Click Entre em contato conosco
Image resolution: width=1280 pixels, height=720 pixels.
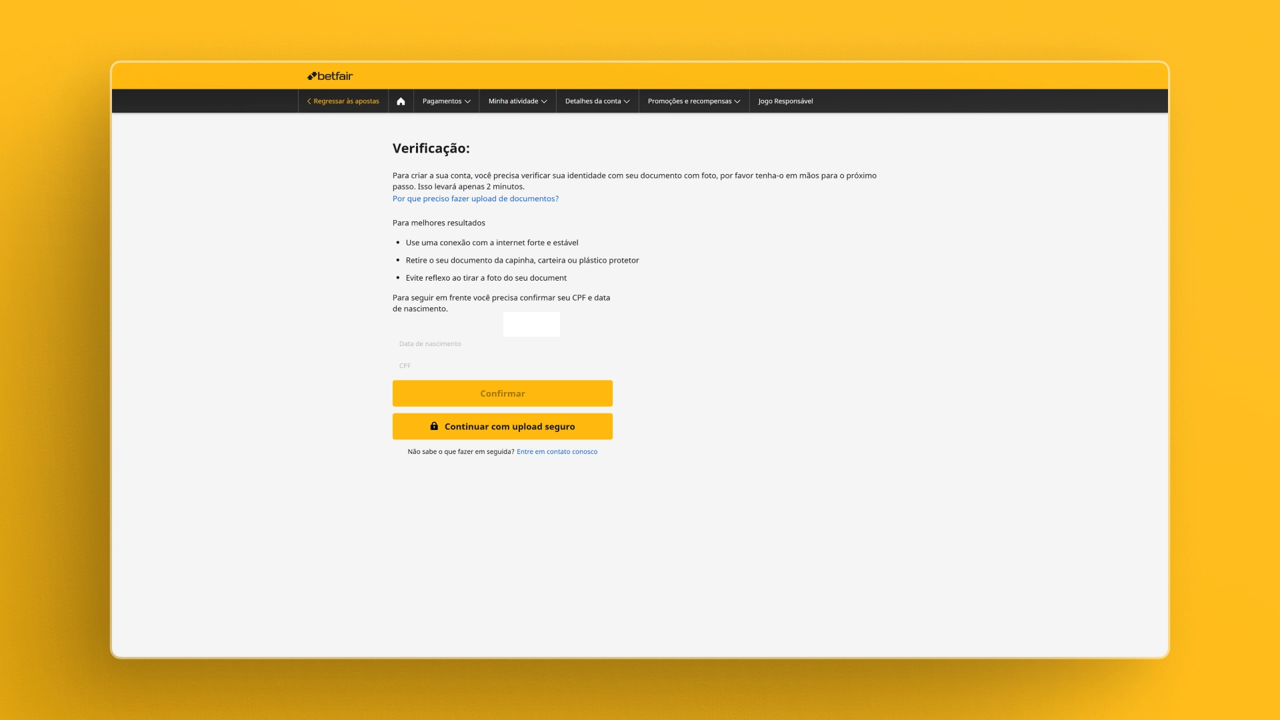tap(556, 451)
